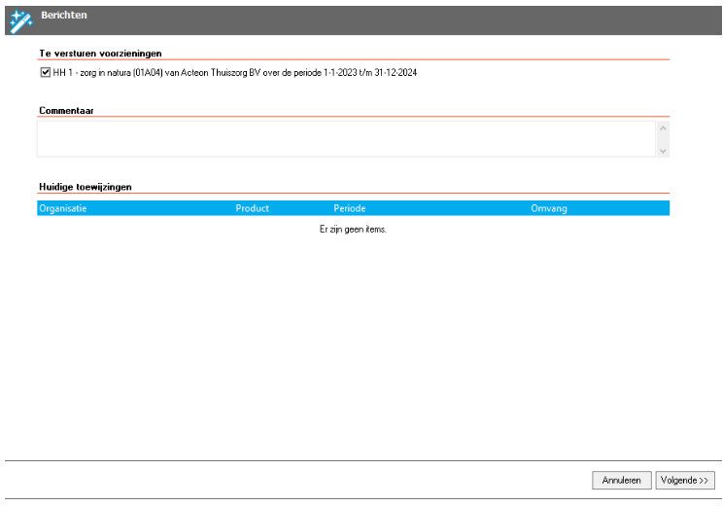The height and width of the screenshot is (506, 723).
Task: Click the comment box scroll up arrow
Action: click(x=663, y=127)
